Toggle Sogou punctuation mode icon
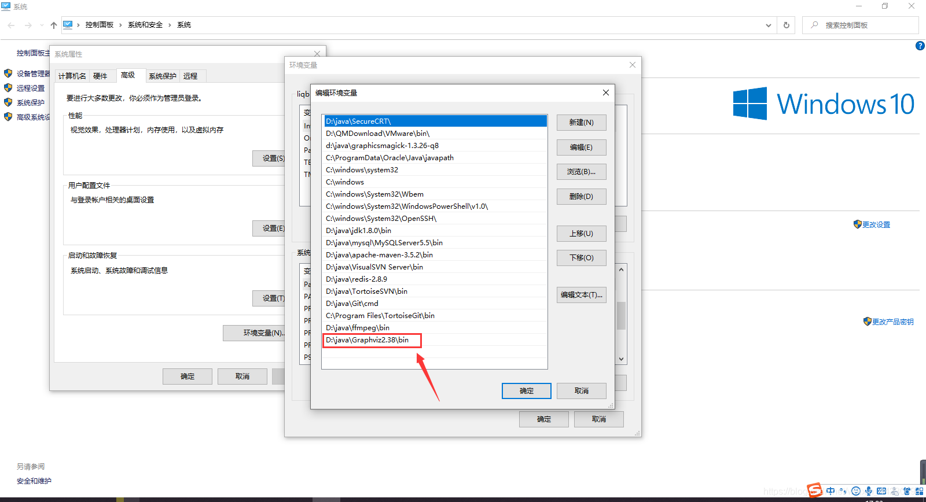Screen dimensions: 926x502 coord(843,491)
